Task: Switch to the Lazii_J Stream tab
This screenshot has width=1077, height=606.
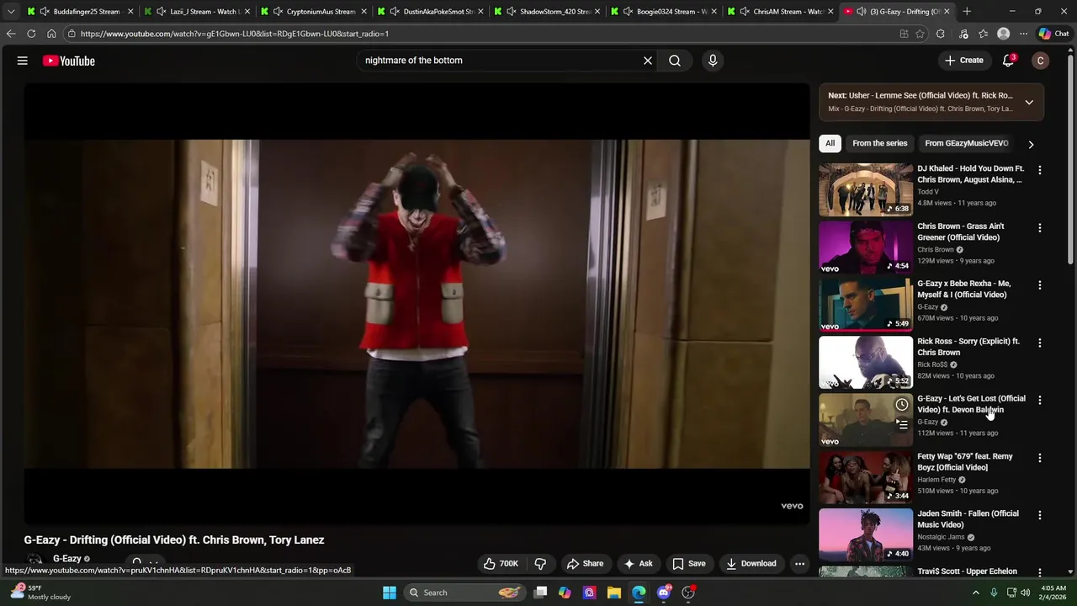Action: [197, 12]
